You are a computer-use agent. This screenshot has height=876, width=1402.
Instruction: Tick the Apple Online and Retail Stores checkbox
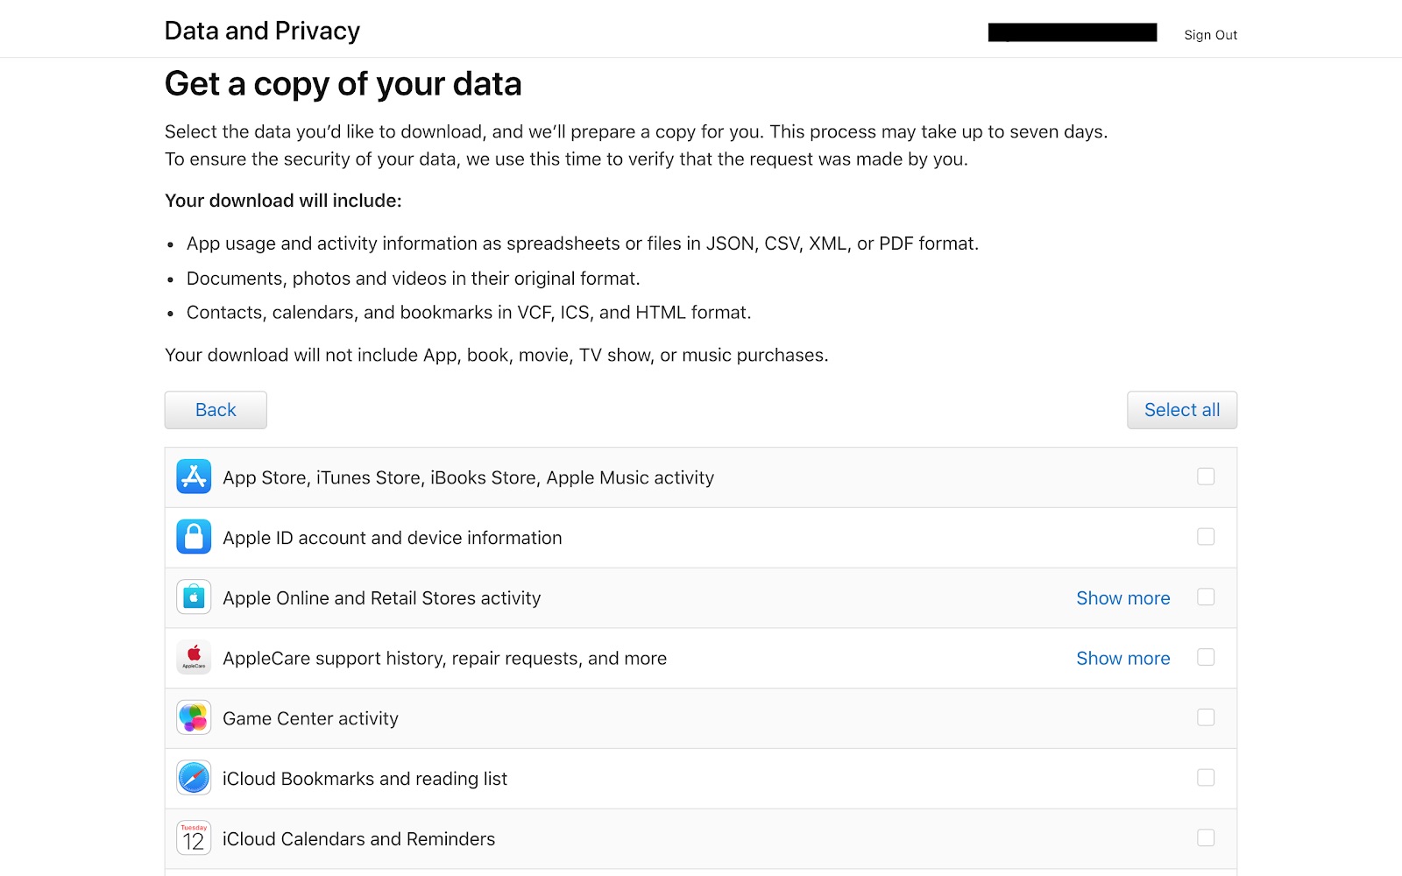coord(1206,597)
